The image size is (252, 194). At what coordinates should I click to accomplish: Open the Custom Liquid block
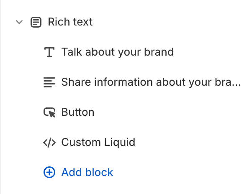[x=98, y=142]
